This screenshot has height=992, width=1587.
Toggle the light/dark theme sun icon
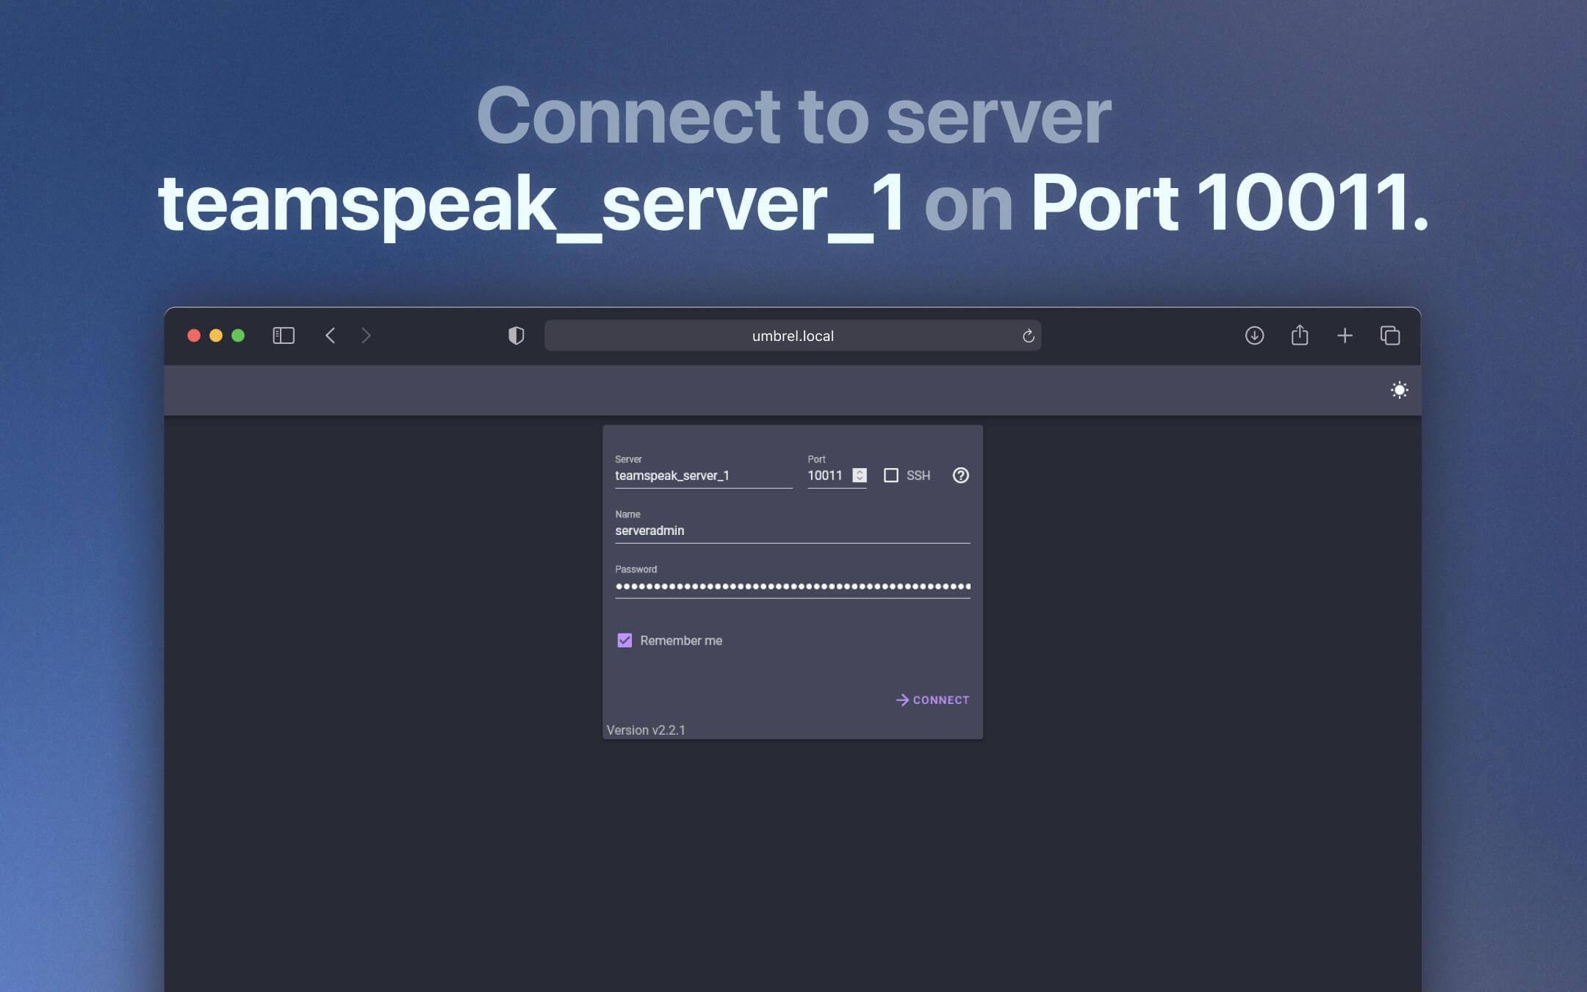1399,390
